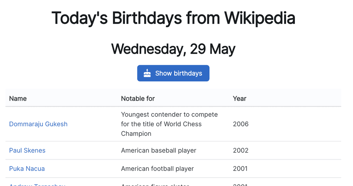
Task: Click the partially visible American figure skater cell
Action: [155, 185]
